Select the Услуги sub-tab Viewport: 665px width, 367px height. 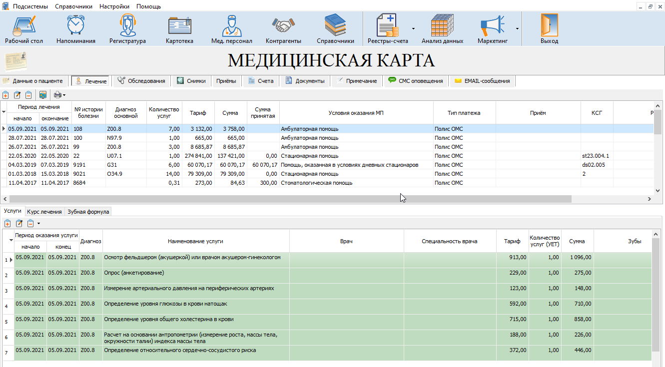12,211
